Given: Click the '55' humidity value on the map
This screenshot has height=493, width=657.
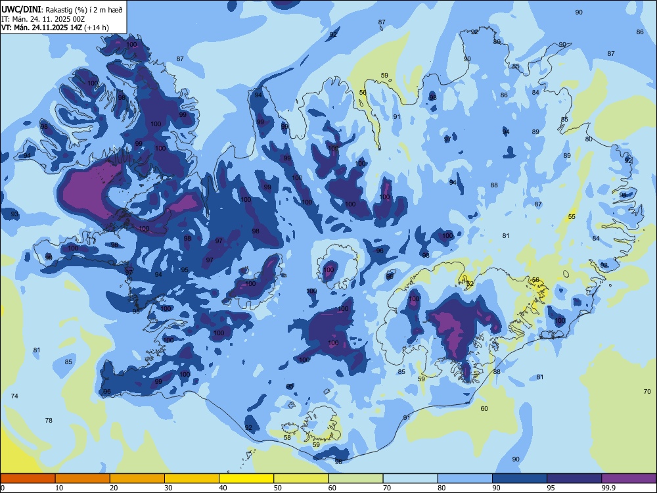Looking at the screenshot, I should 572,217.
